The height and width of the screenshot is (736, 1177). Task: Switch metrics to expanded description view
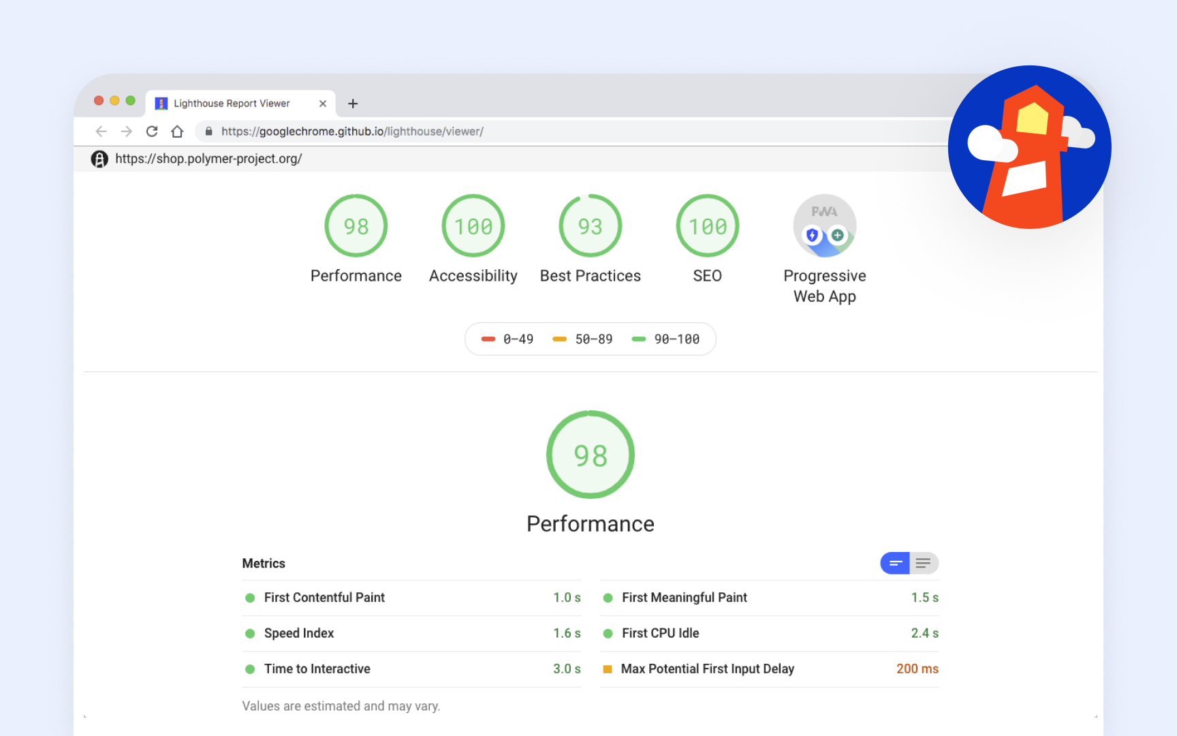click(924, 563)
